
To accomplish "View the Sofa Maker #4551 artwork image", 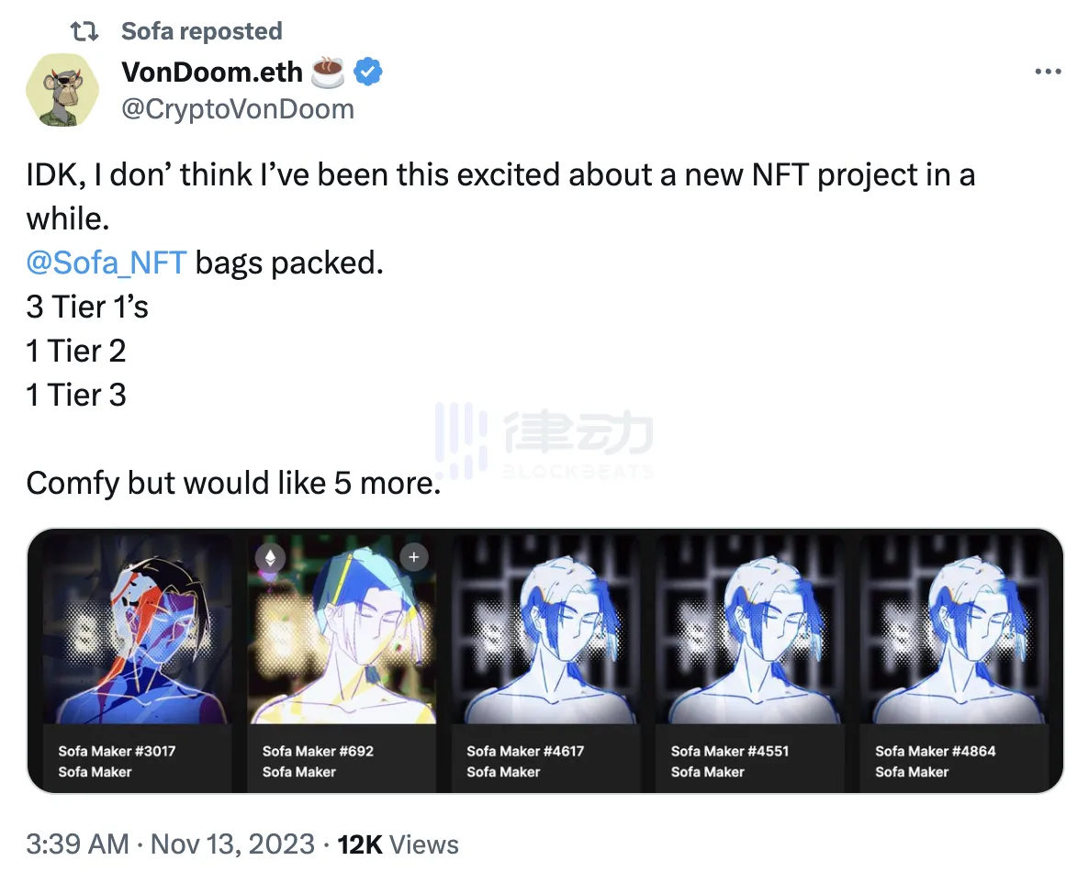I will [x=750, y=629].
